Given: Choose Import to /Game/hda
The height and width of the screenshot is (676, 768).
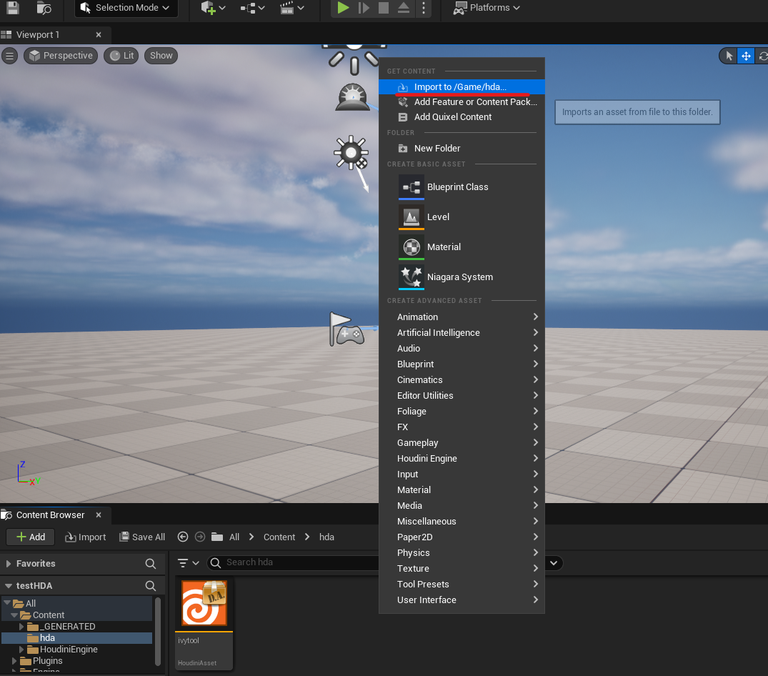Looking at the screenshot, I should [x=462, y=86].
